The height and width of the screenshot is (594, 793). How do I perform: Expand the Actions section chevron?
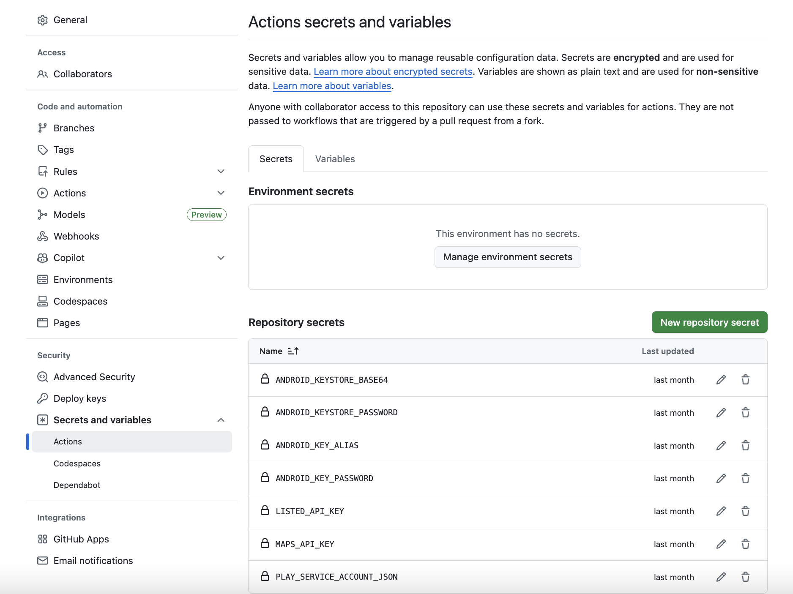(x=221, y=193)
